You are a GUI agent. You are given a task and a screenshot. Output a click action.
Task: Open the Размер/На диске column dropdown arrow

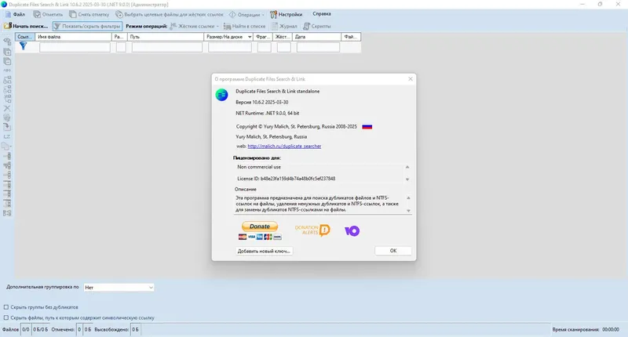(250, 37)
